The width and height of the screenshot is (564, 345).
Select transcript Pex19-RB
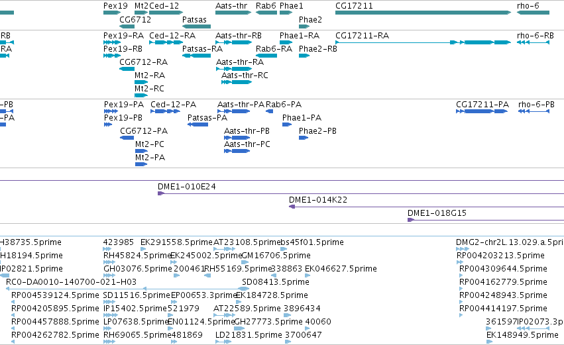pos(123,49)
